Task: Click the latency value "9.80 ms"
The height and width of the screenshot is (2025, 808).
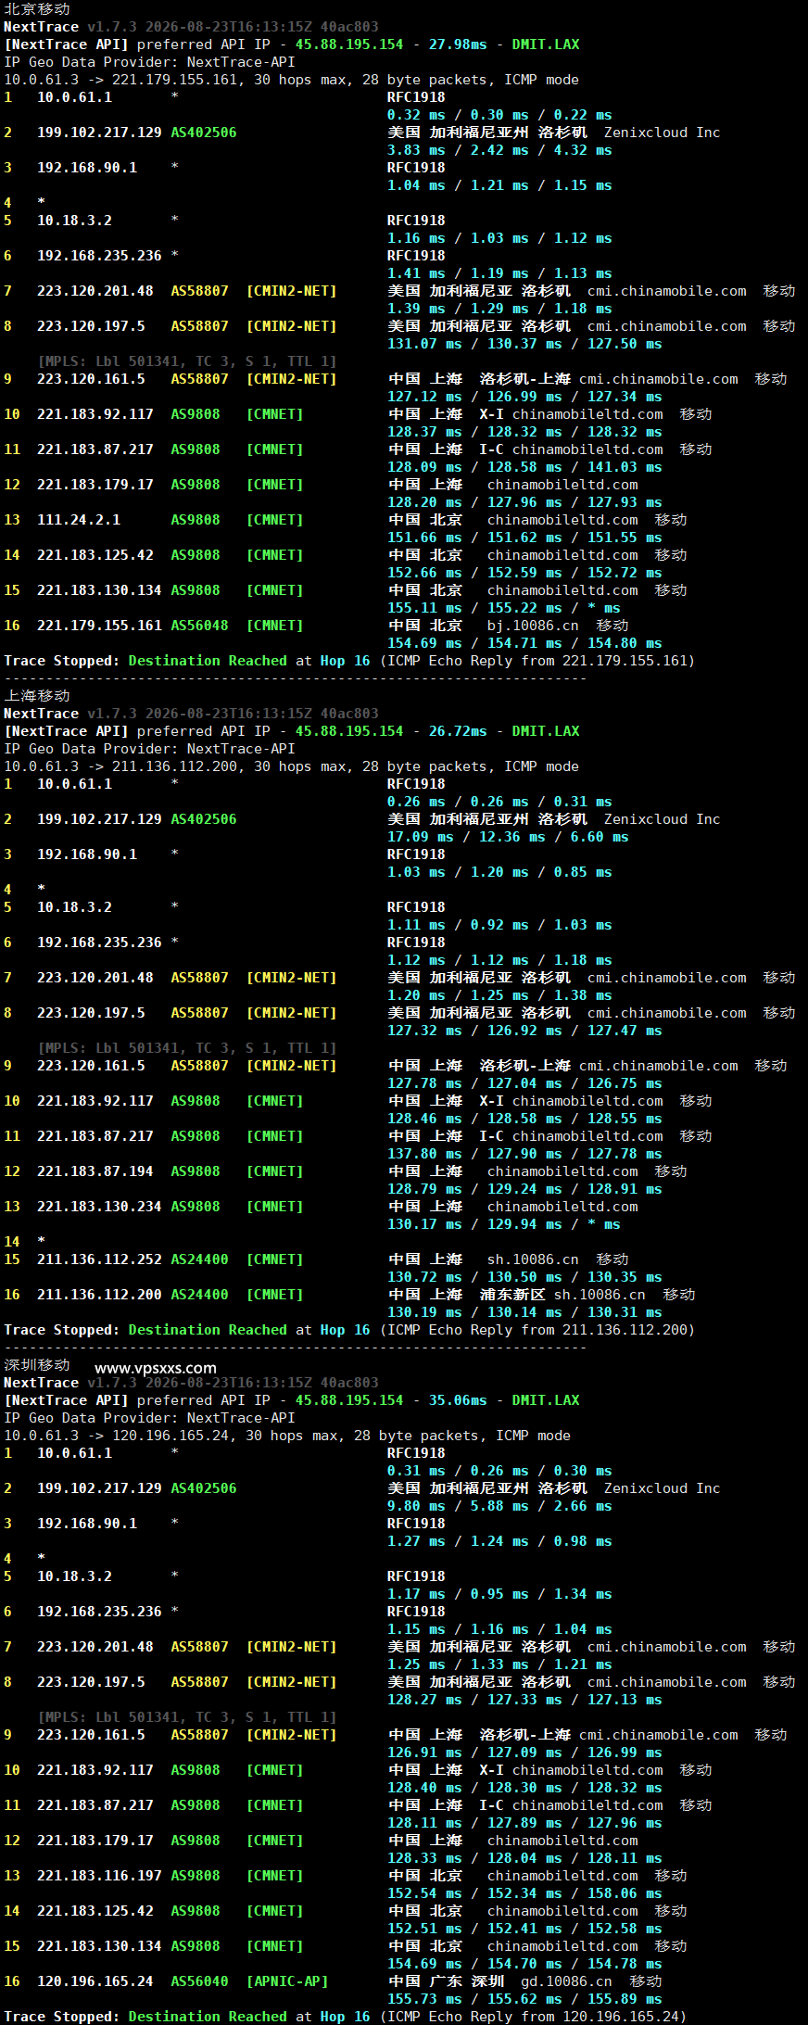Action: pyautogui.click(x=416, y=1506)
